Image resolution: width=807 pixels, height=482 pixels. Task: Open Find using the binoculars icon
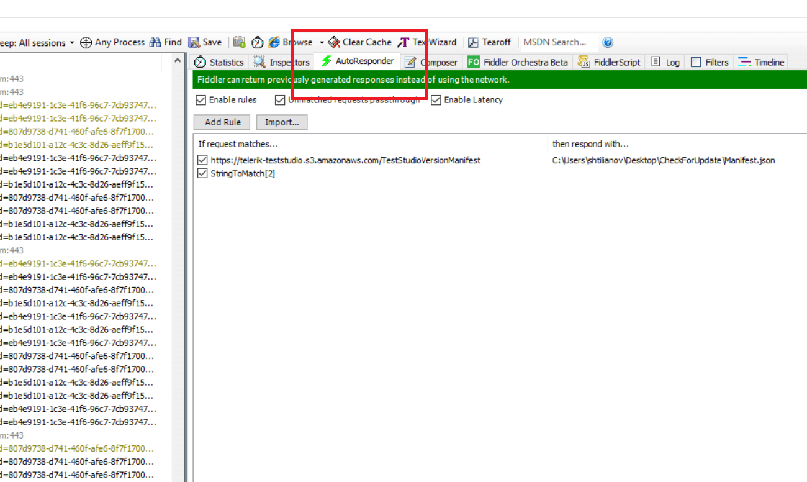(x=156, y=42)
